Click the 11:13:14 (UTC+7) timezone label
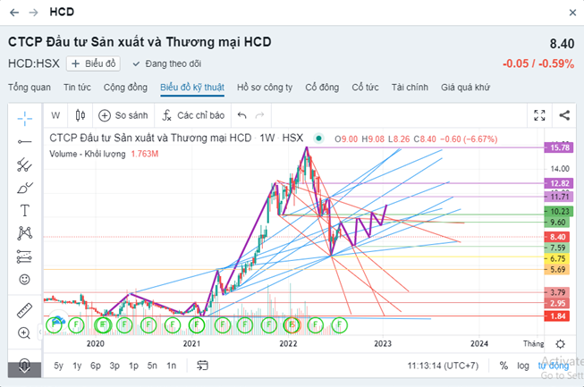584x387 pixels. [x=443, y=366]
